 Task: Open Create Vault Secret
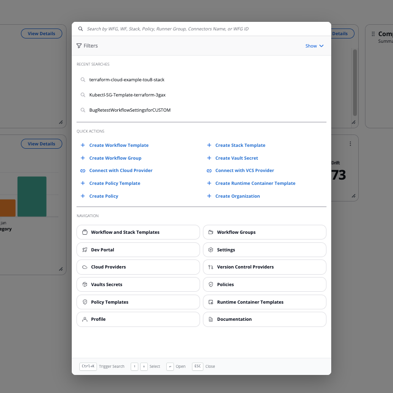[x=236, y=158]
